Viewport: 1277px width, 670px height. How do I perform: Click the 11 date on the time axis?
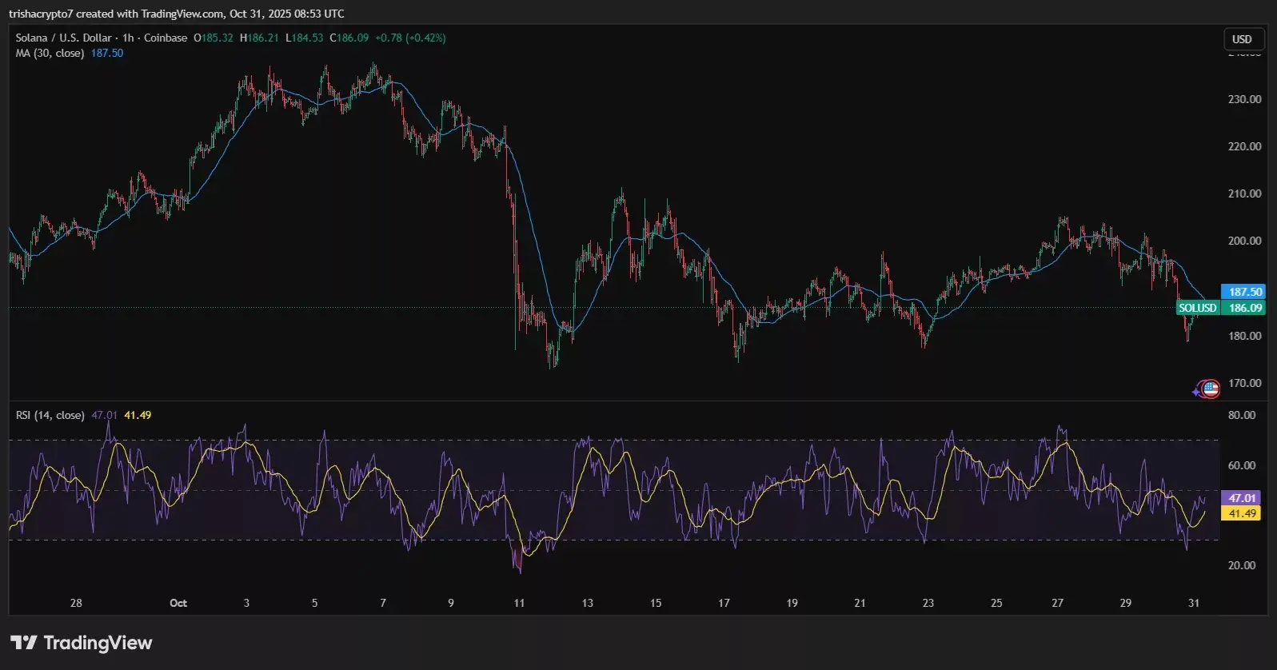pyautogui.click(x=519, y=603)
